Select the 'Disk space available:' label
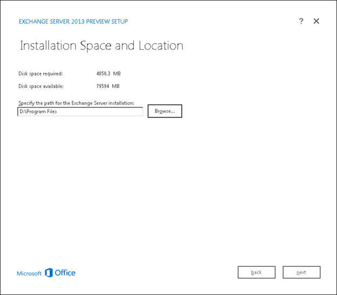337x295 pixels. pyautogui.click(x=41, y=86)
